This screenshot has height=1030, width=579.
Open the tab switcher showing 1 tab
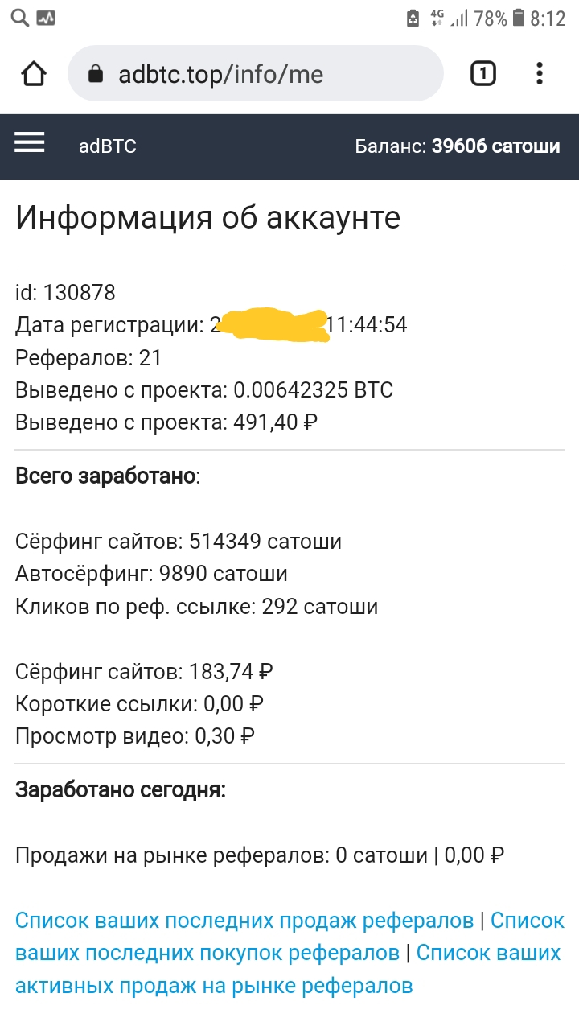coord(482,74)
